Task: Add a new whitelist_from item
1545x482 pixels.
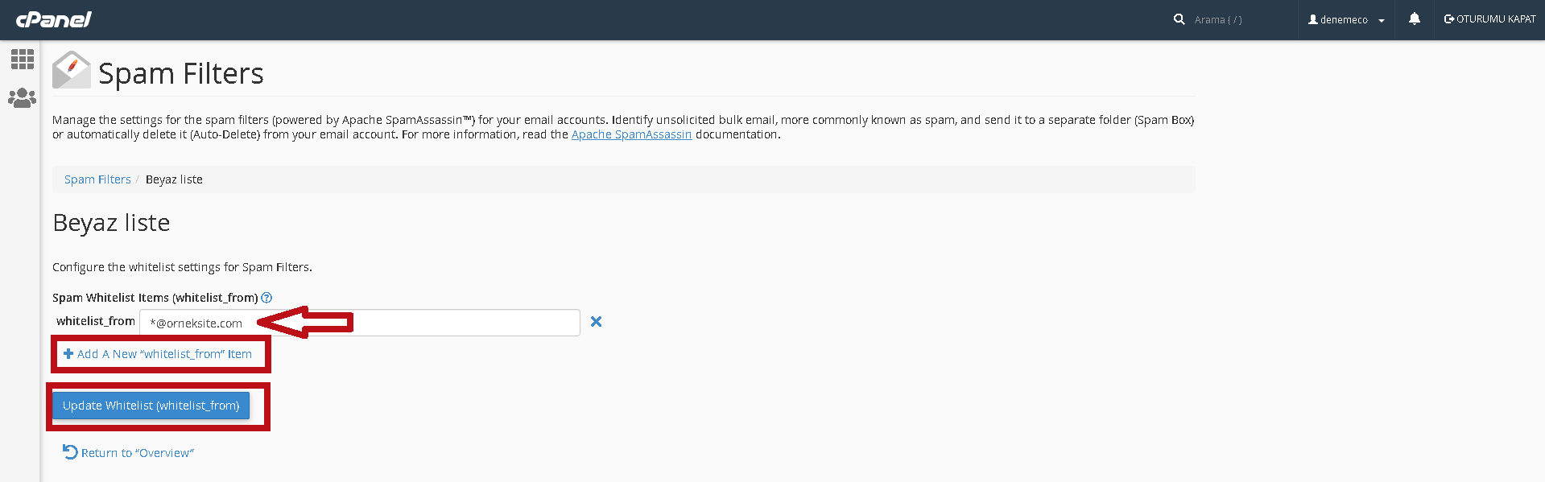Action: coord(158,354)
